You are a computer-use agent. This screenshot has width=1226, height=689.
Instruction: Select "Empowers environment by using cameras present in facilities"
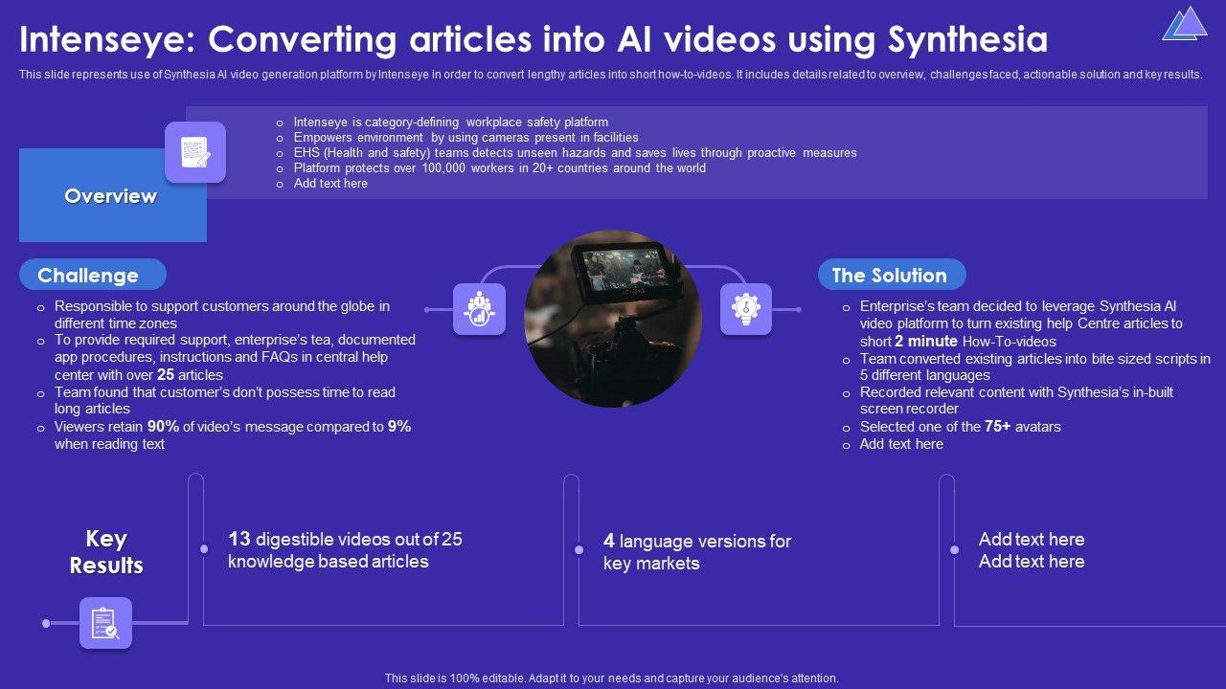(466, 138)
